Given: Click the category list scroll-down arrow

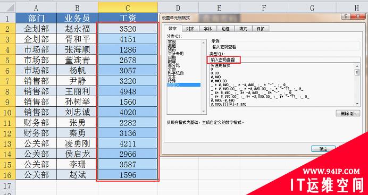Looking at the screenshot, I should point(203,111).
